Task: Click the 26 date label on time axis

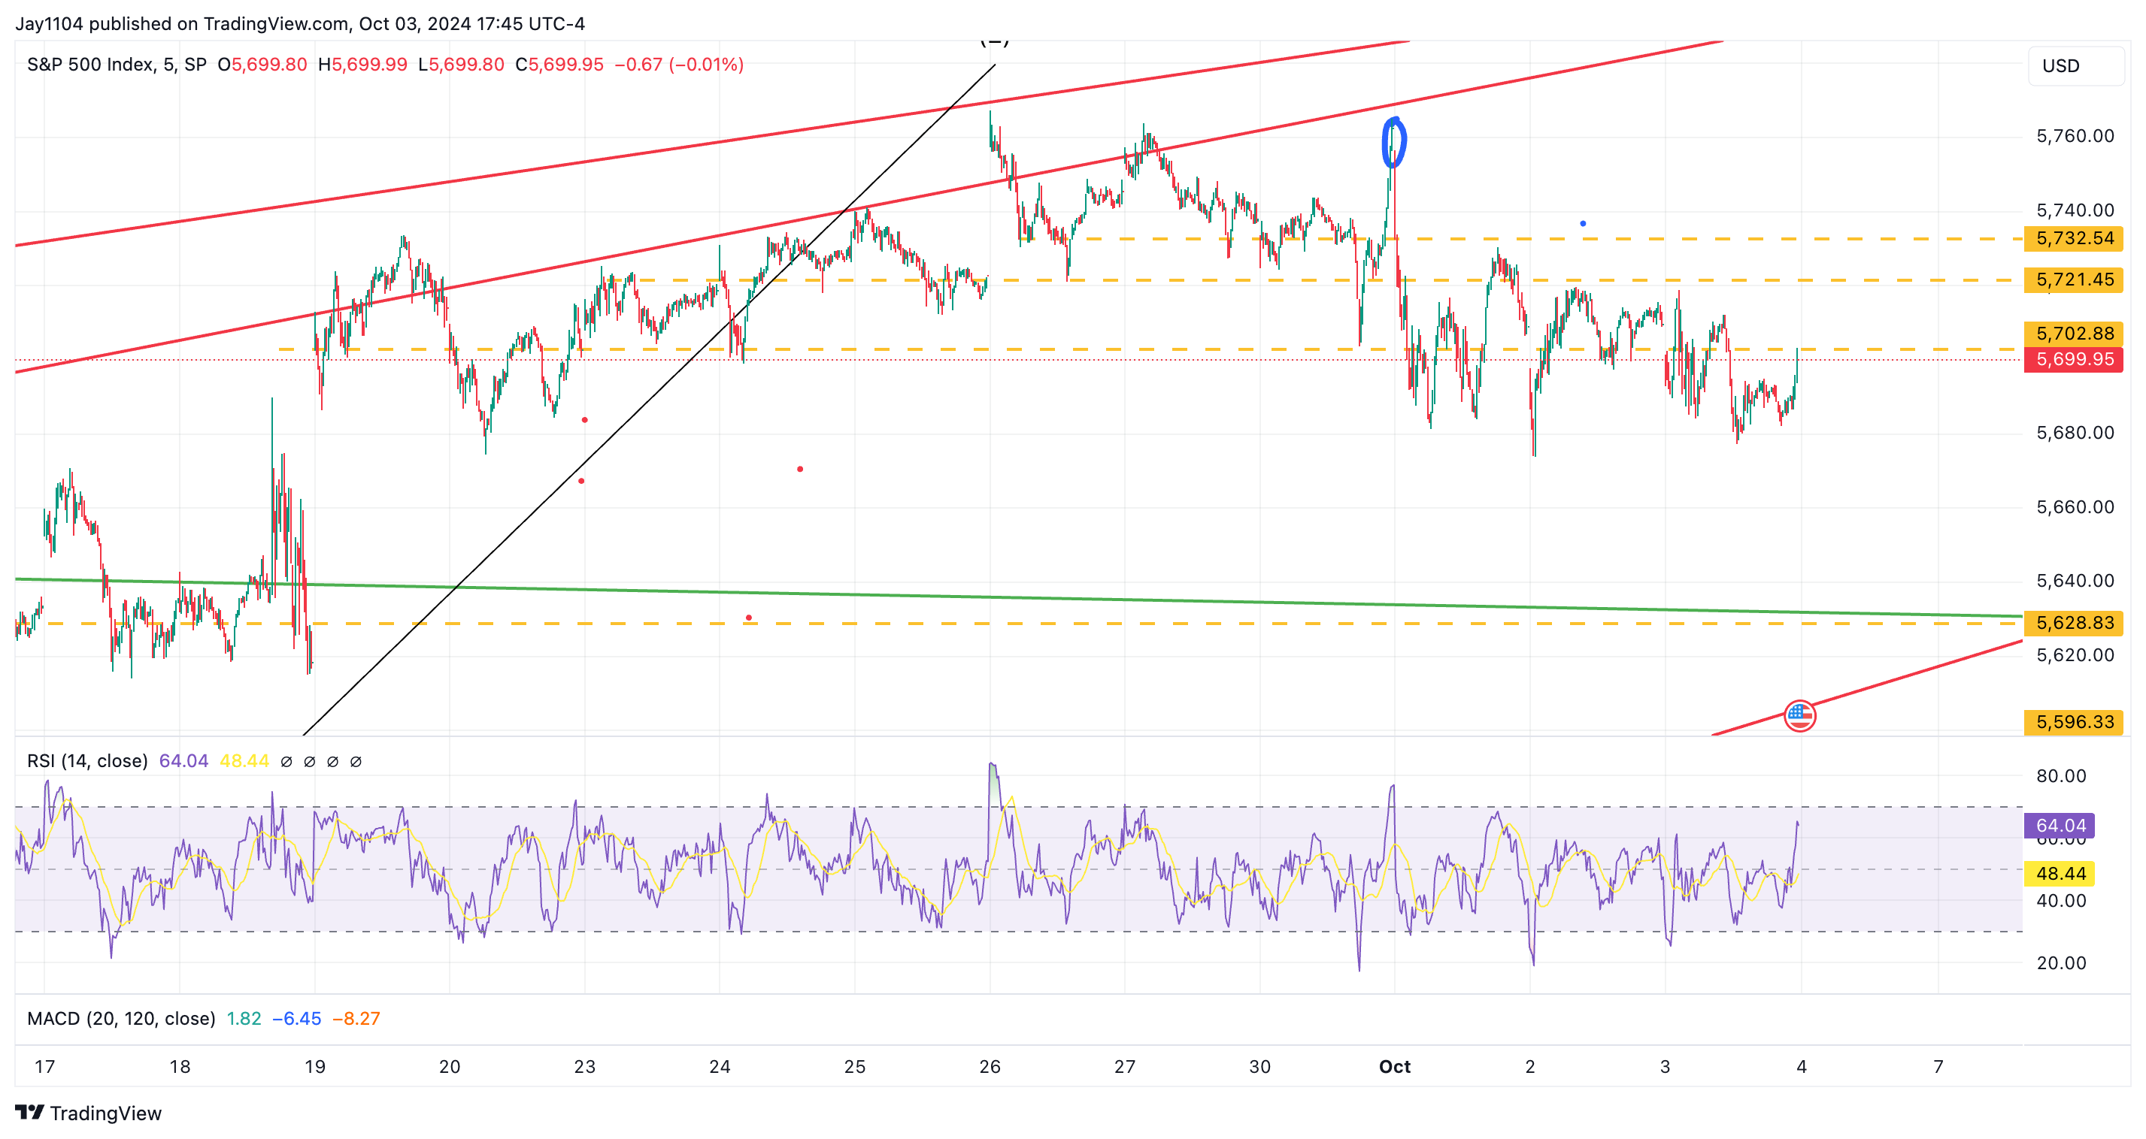Action: pos(990,1067)
